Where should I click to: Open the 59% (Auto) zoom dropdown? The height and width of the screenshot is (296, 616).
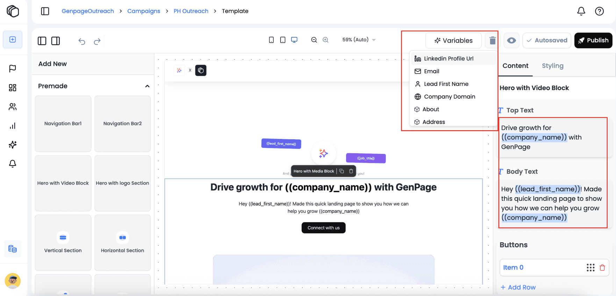pyautogui.click(x=359, y=40)
